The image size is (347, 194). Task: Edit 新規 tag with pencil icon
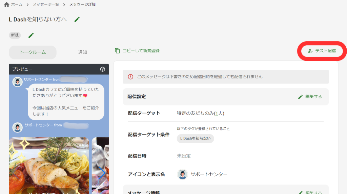click(31, 35)
